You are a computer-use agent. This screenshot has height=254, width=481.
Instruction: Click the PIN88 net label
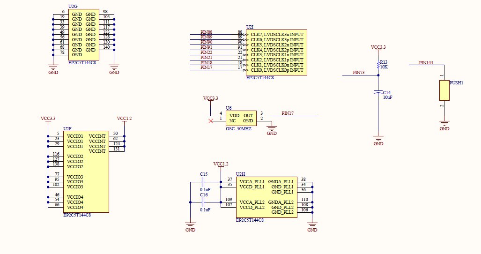pos(206,32)
